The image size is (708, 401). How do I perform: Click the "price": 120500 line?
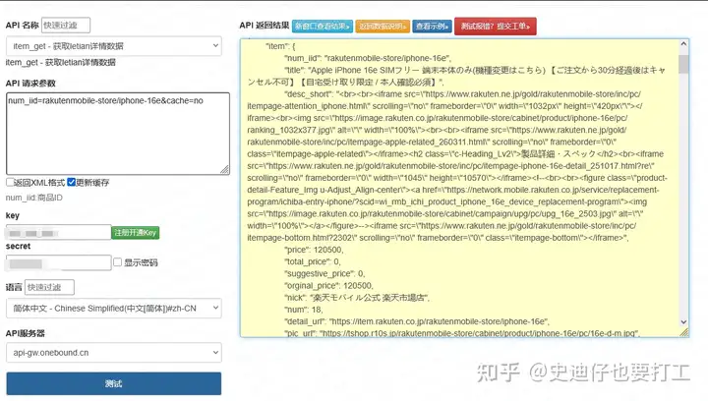[314, 250]
